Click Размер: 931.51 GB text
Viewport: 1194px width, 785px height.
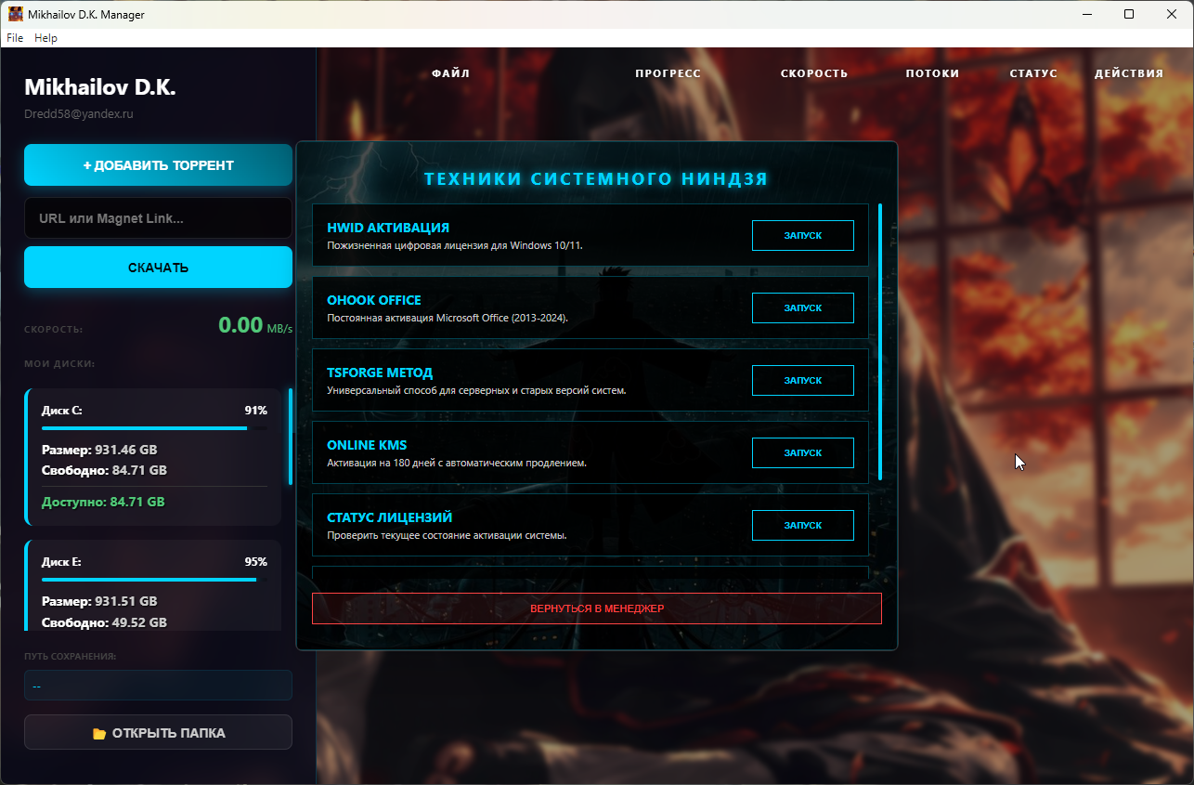pyautogui.click(x=99, y=601)
